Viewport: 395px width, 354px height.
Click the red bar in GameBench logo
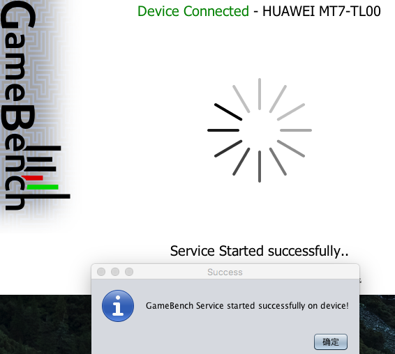pos(33,178)
